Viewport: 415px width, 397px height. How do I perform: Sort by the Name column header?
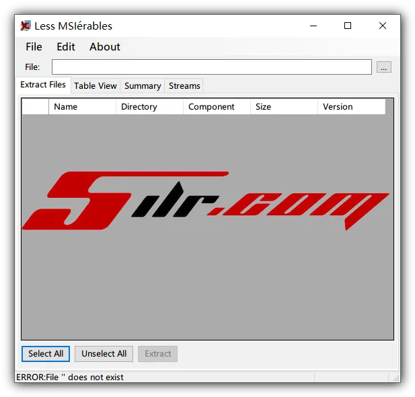coord(82,107)
